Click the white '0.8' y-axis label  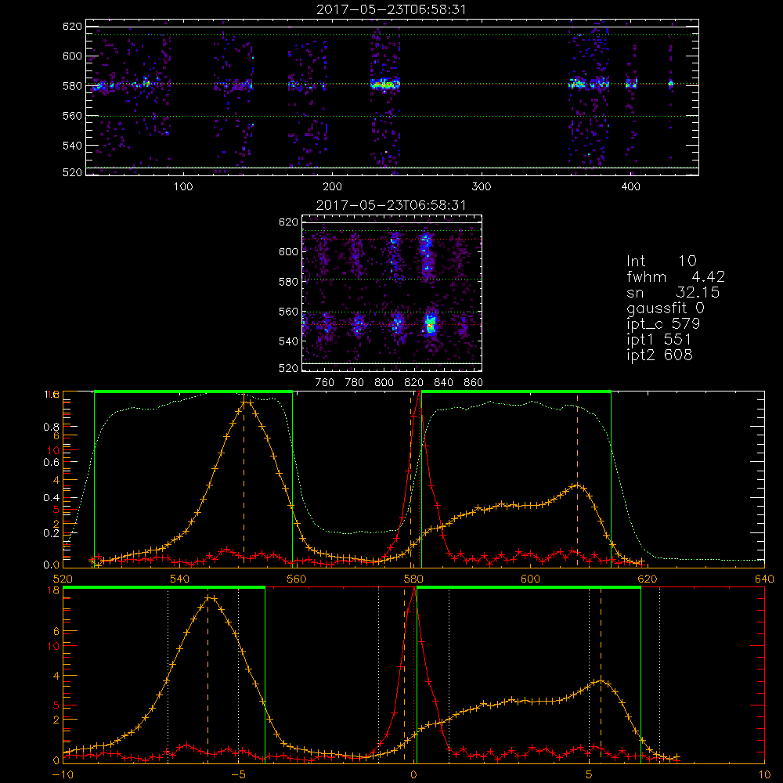[52, 427]
